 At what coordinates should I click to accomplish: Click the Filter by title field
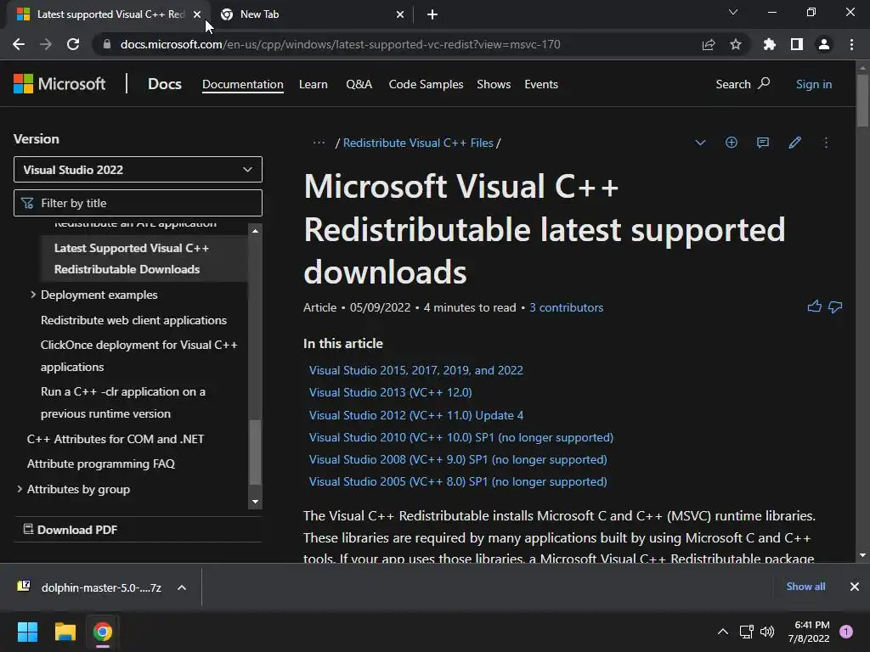138,203
